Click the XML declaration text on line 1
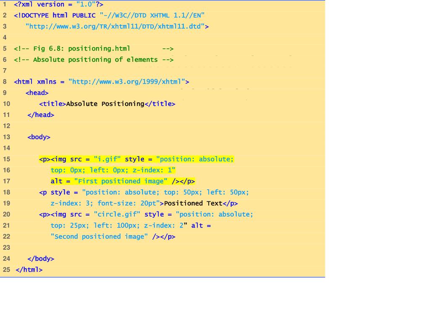 click(x=58, y=4)
